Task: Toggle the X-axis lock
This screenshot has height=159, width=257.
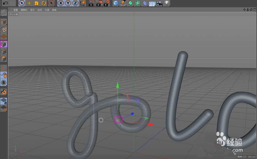Action: [61, 3]
